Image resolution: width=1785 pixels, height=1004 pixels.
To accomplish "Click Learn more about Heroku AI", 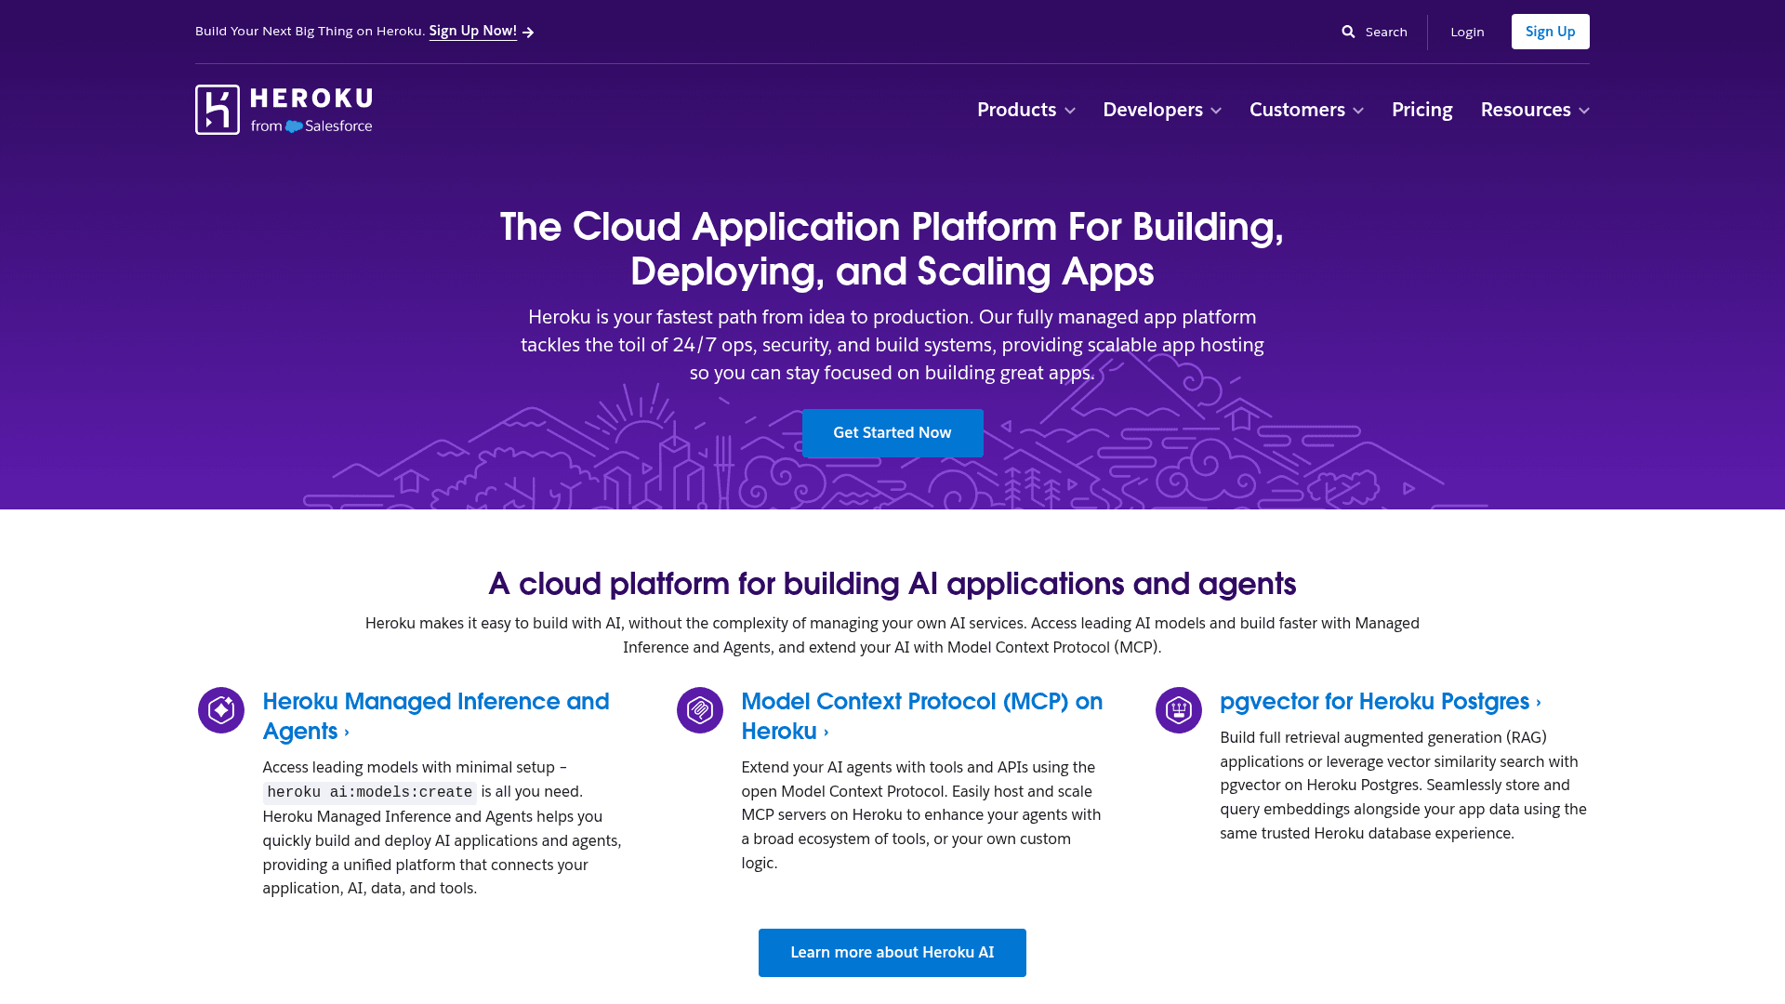I will 892,953.
